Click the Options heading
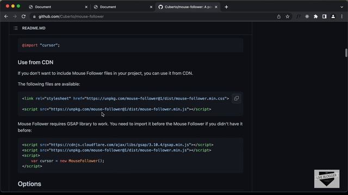348x195 pixels. 29,184
